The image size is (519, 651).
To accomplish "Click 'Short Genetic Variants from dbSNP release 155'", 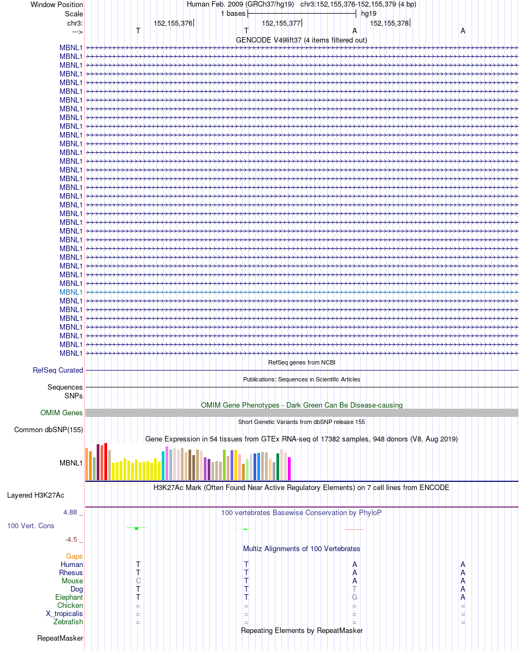I will coord(302,422).
